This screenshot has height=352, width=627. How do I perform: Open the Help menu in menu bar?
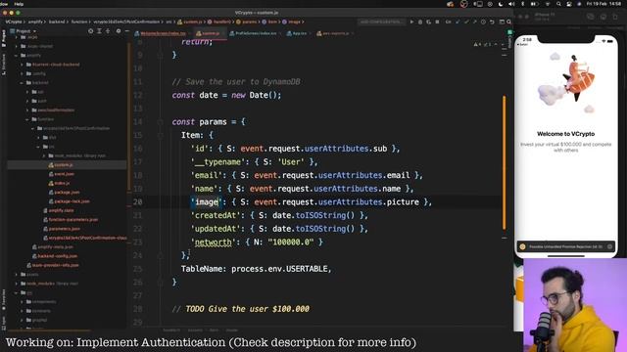(19, 4)
